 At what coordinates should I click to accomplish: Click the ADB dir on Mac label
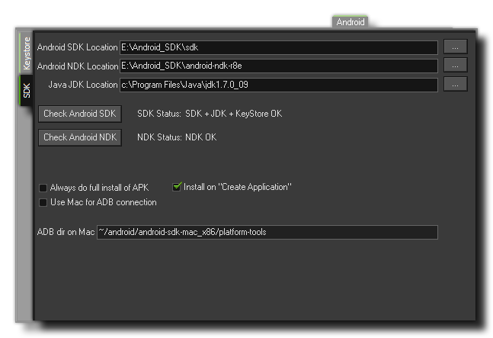(x=66, y=232)
